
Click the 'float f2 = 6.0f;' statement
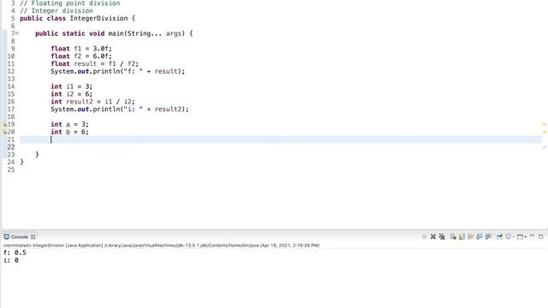pos(81,56)
